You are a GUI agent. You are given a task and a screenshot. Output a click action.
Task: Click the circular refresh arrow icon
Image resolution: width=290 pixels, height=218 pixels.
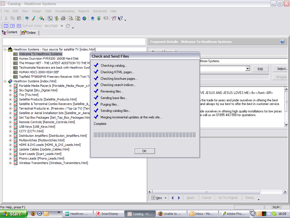pyautogui.click(x=68, y=26)
